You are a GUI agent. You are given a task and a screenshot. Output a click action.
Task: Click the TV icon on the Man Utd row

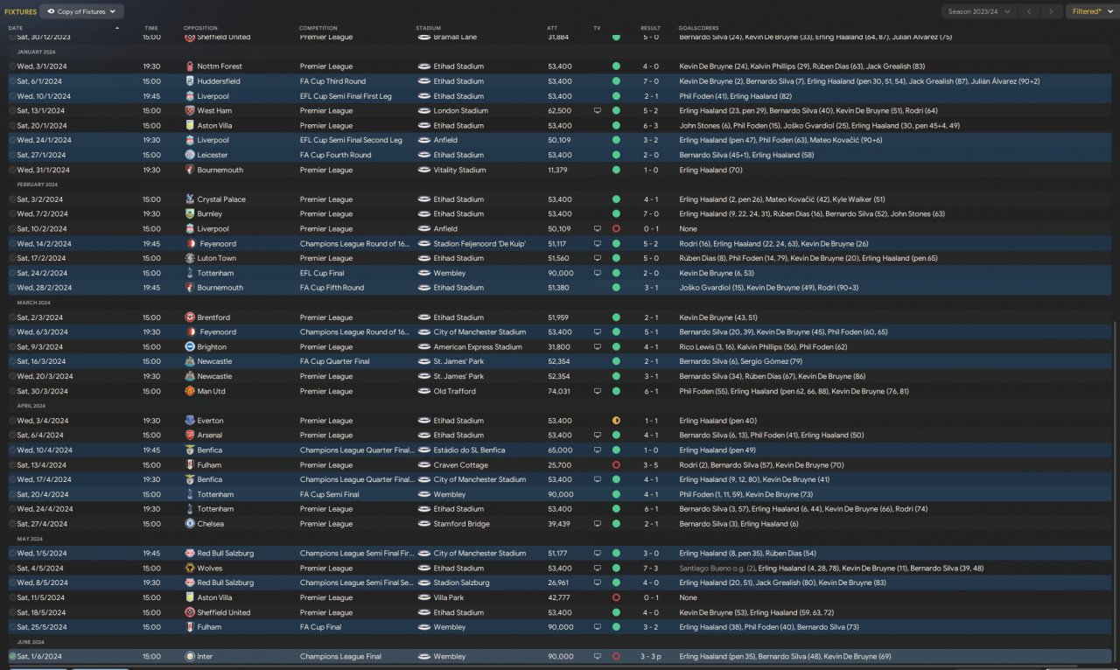pos(598,391)
